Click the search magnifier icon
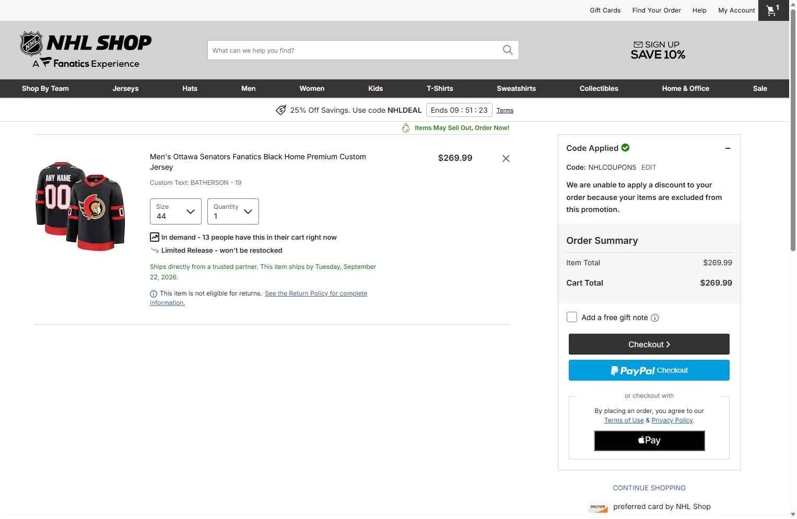This screenshot has height=519, width=797. coord(508,50)
